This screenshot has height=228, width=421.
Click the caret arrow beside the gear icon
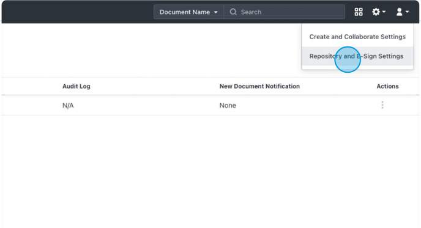click(384, 12)
